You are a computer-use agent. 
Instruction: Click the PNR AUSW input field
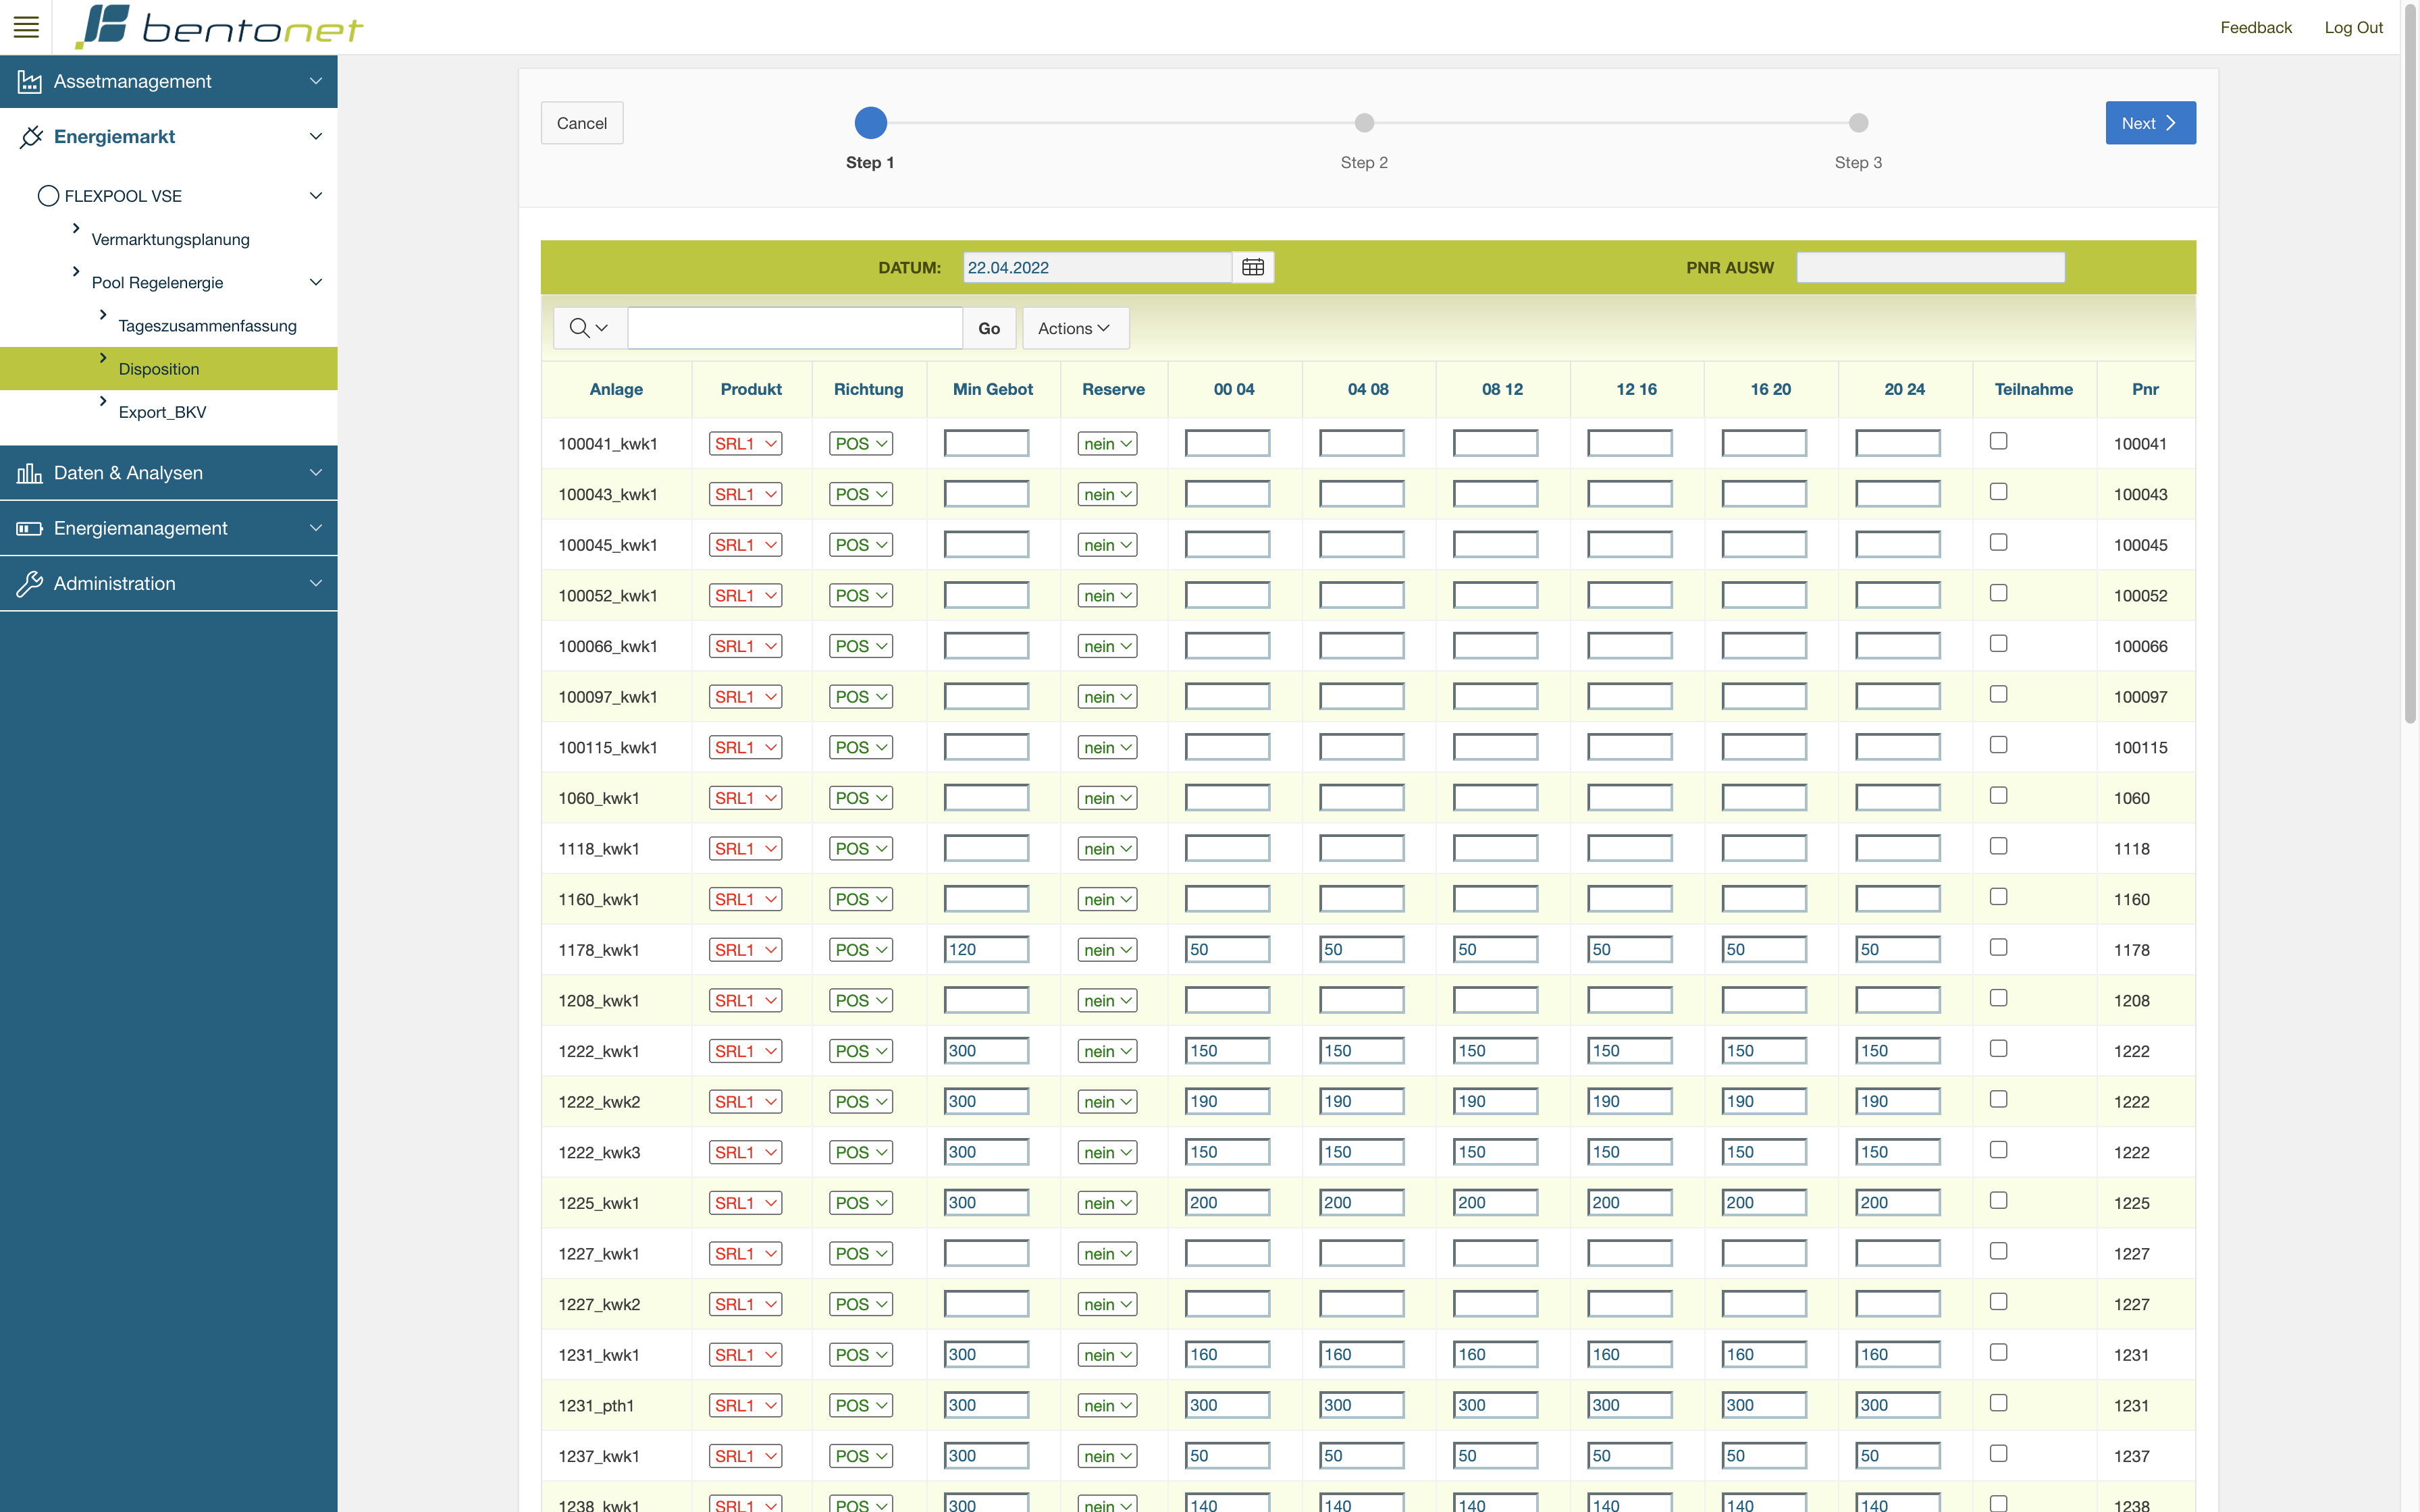(x=1930, y=267)
